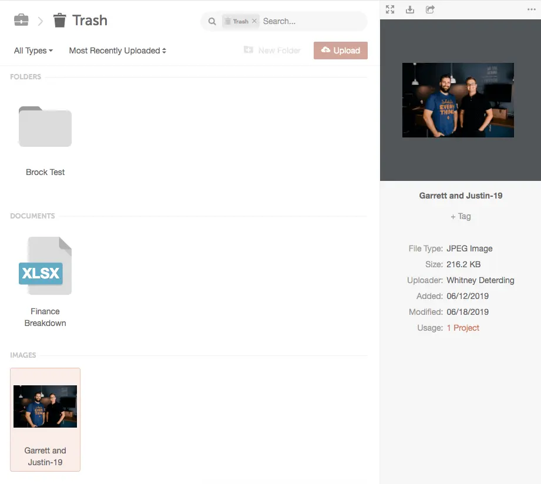Viewport: 541px width, 484px height.
Task: Click the large image preview in details panel
Action: pos(458,100)
